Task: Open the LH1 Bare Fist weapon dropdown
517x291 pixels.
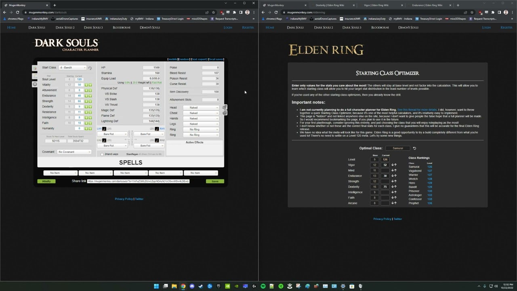Action: (x=112, y=134)
